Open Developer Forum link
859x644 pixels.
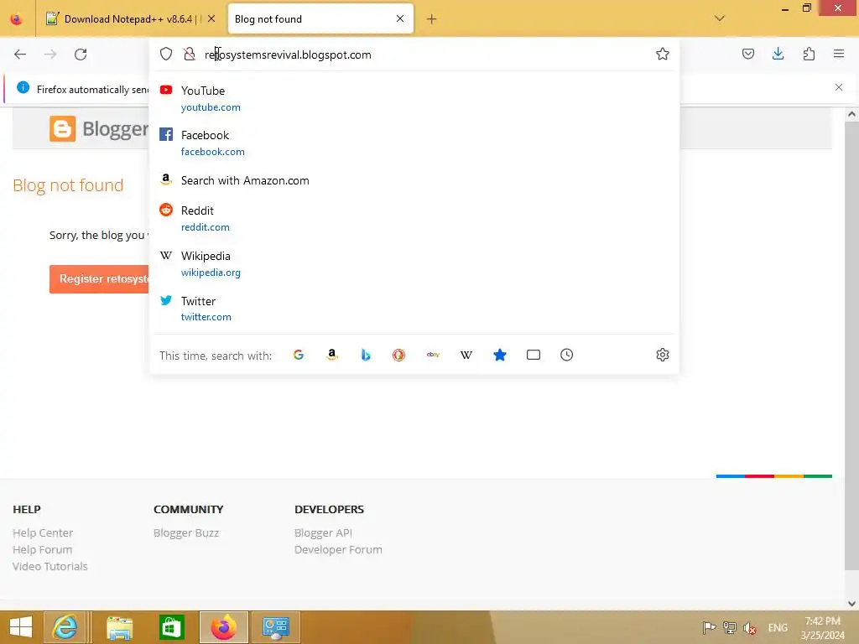pos(338,549)
